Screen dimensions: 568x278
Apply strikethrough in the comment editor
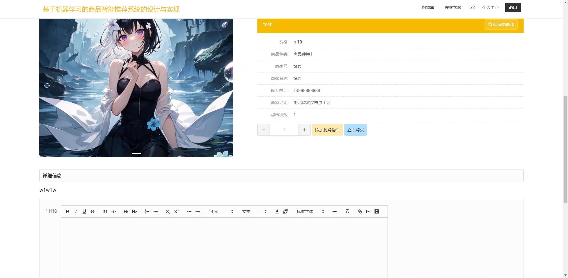tap(93, 211)
